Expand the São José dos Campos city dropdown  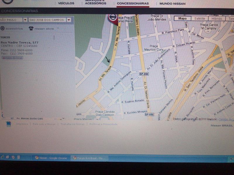[x=69, y=20]
